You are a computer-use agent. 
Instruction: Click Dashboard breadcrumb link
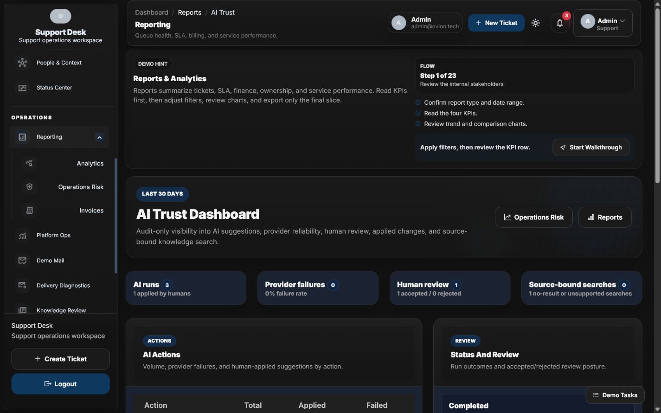click(x=152, y=13)
